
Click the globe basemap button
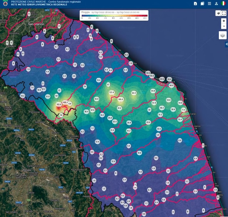point(218,13)
